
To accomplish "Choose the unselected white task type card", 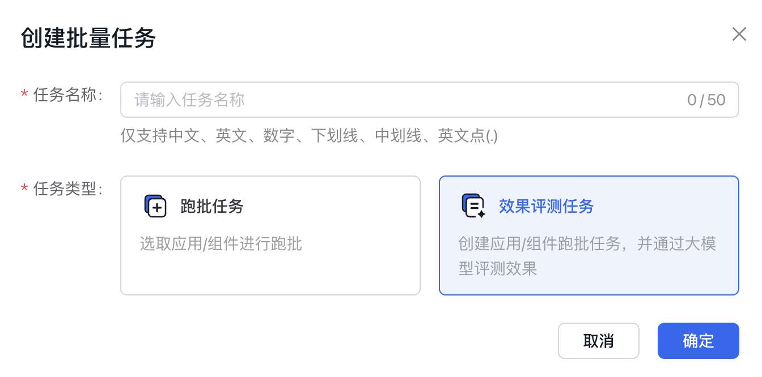I will pyautogui.click(x=270, y=235).
